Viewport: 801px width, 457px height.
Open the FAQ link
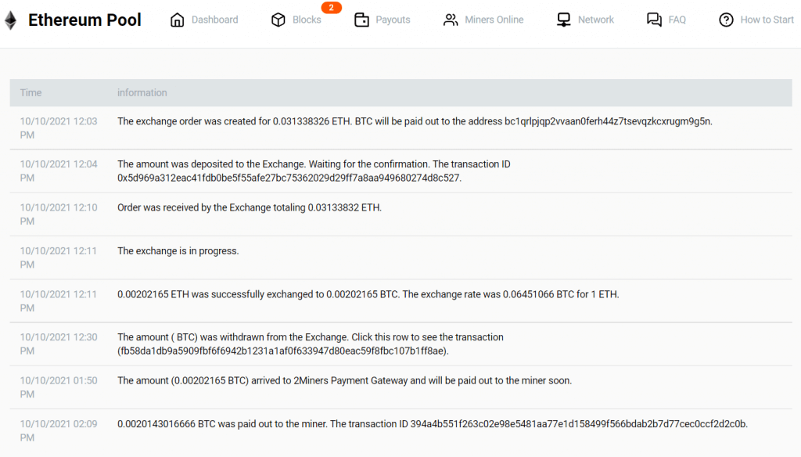[x=678, y=20]
